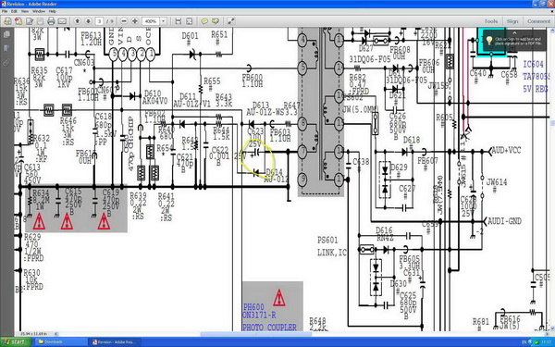The image size is (555, 347).
Task: Go to the next page arrow
Action: [x=89, y=21]
